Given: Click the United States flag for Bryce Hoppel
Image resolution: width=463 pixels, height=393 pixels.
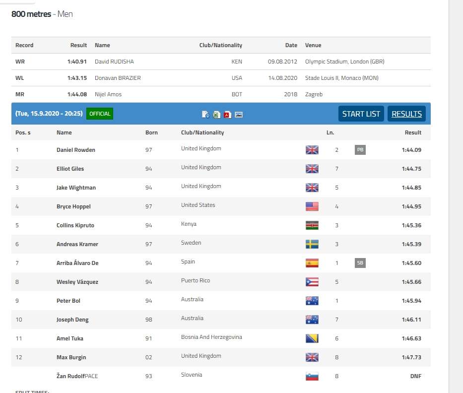Looking at the screenshot, I should click(312, 206).
